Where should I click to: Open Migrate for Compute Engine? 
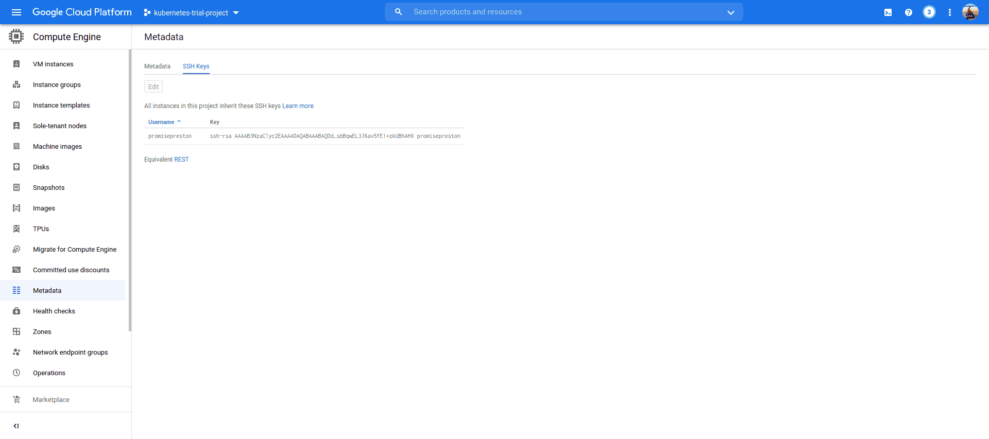point(75,249)
